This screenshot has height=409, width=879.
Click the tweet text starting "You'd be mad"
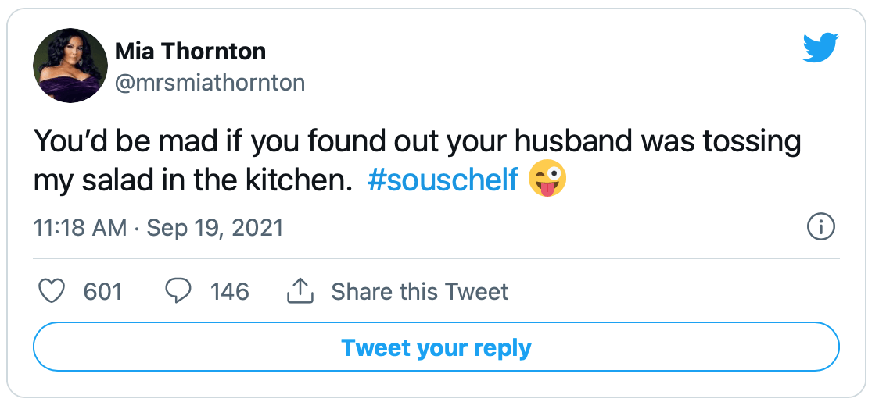coord(417,161)
